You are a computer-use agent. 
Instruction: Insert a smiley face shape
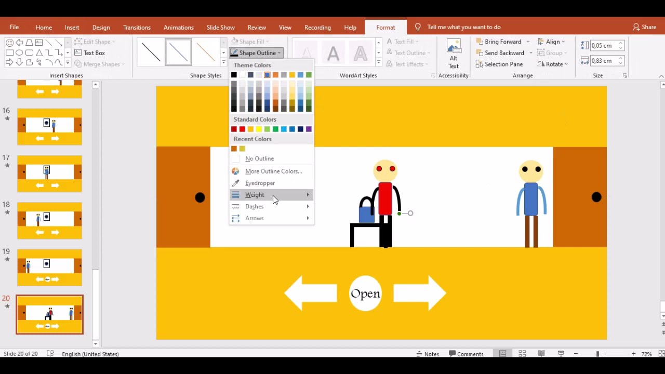click(9, 43)
